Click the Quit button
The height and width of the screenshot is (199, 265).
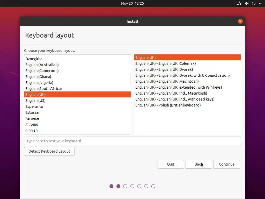click(171, 164)
